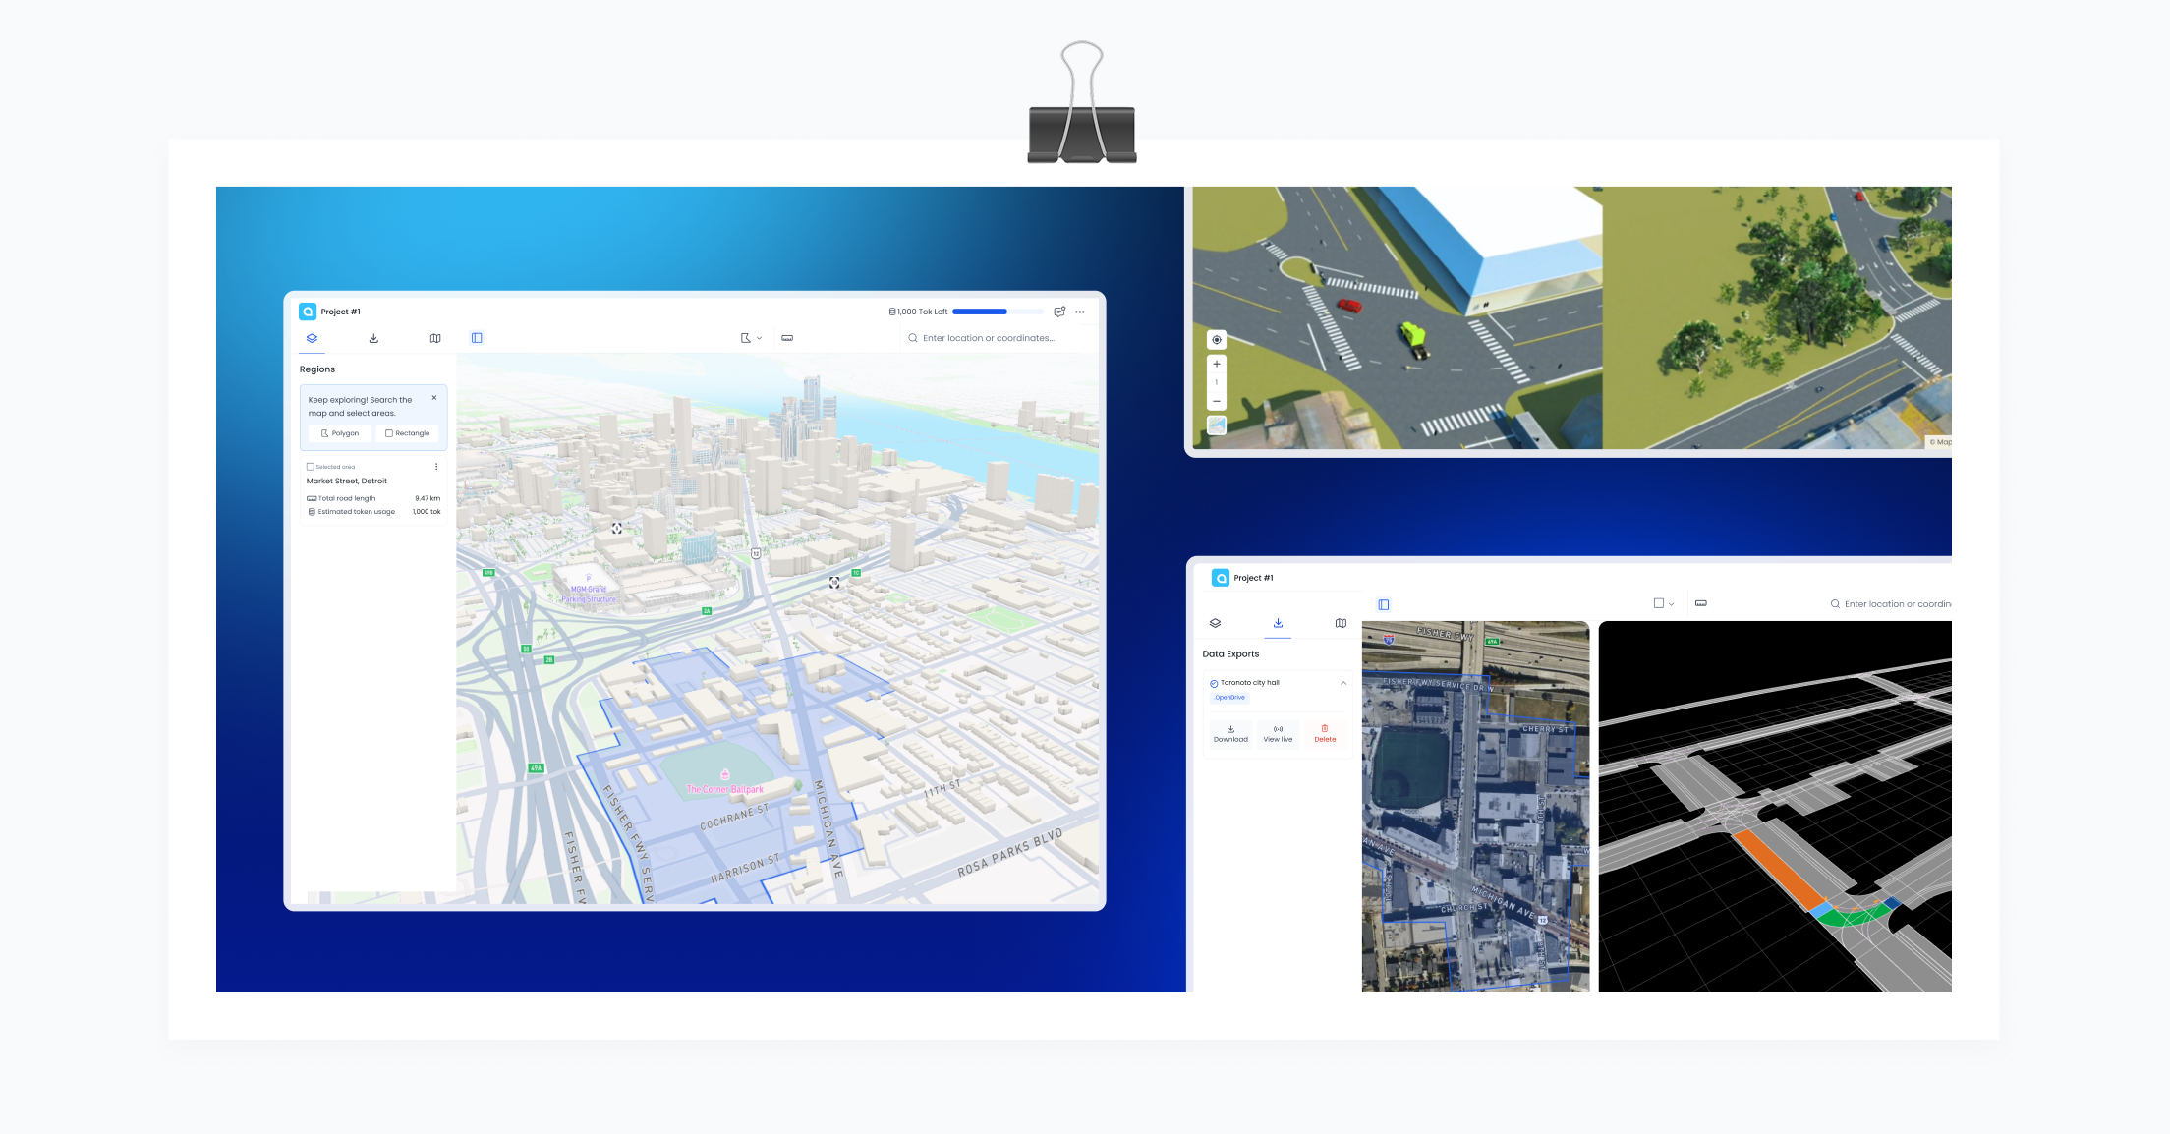
Task: Open Market Street area options menu
Action: tap(436, 467)
